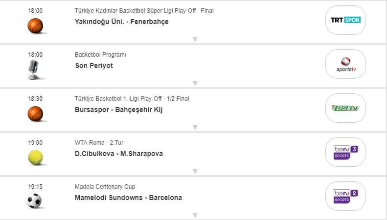Click the 18:30 time of Bursaspor match
The width and height of the screenshot is (387, 220).
(36, 98)
